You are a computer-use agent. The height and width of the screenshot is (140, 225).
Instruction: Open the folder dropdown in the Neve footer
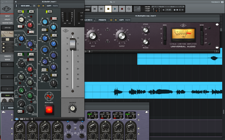pyautogui.click(x=28, y=119)
